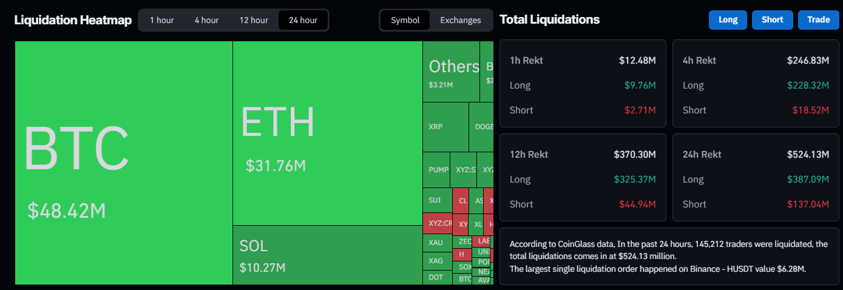Click the 1h Short value $2.71M
This screenshot has height=290, width=843.
(x=640, y=110)
